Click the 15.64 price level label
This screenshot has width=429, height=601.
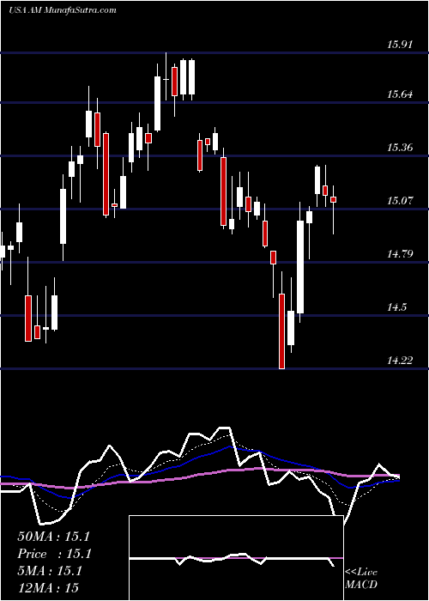(400, 94)
